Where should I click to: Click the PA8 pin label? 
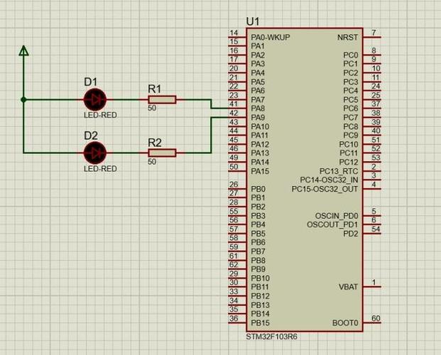pyautogui.click(x=258, y=109)
